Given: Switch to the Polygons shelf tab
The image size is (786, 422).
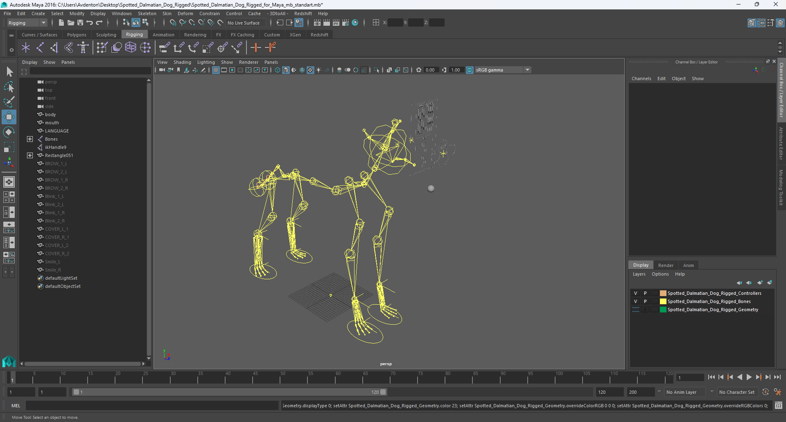Looking at the screenshot, I should pos(77,35).
